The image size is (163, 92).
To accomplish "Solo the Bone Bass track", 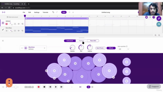I will point(15,31).
